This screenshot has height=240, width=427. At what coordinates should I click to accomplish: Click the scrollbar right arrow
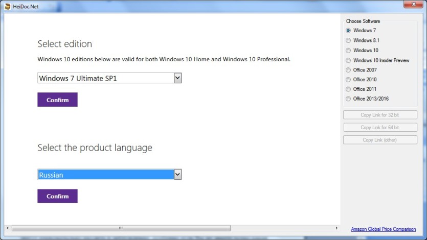click(x=336, y=228)
